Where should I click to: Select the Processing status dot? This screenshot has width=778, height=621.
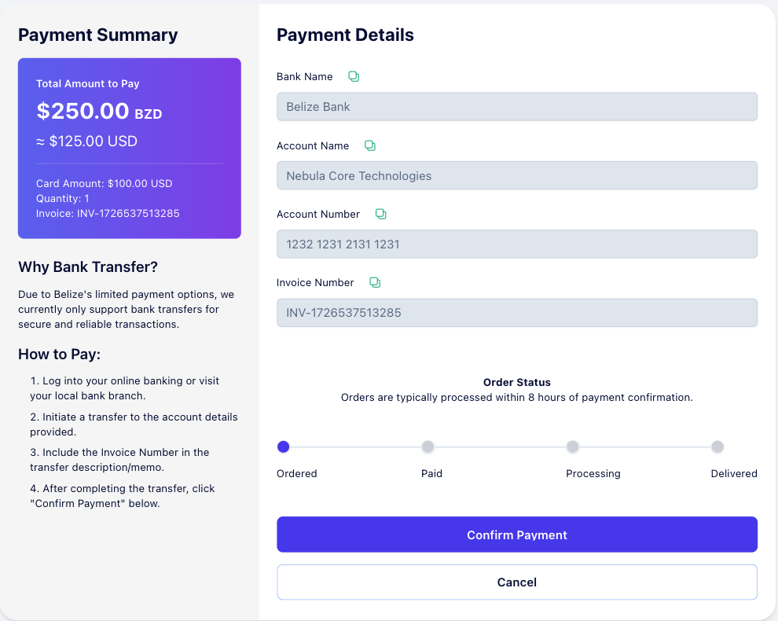click(x=573, y=446)
